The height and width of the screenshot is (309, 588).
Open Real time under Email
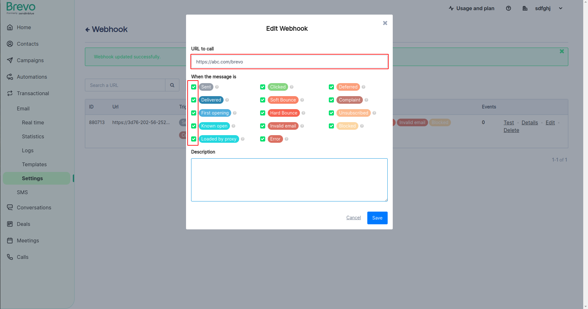pyautogui.click(x=33, y=122)
